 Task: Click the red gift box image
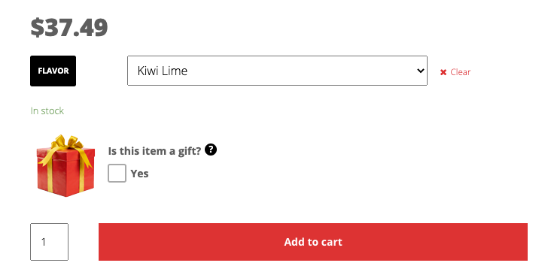pos(65,165)
